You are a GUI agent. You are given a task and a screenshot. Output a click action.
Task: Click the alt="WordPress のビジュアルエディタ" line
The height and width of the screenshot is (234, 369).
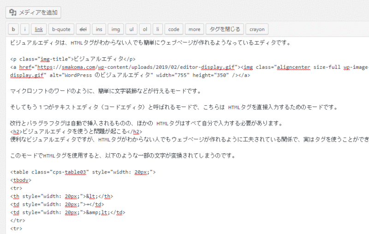(x=130, y=75)
